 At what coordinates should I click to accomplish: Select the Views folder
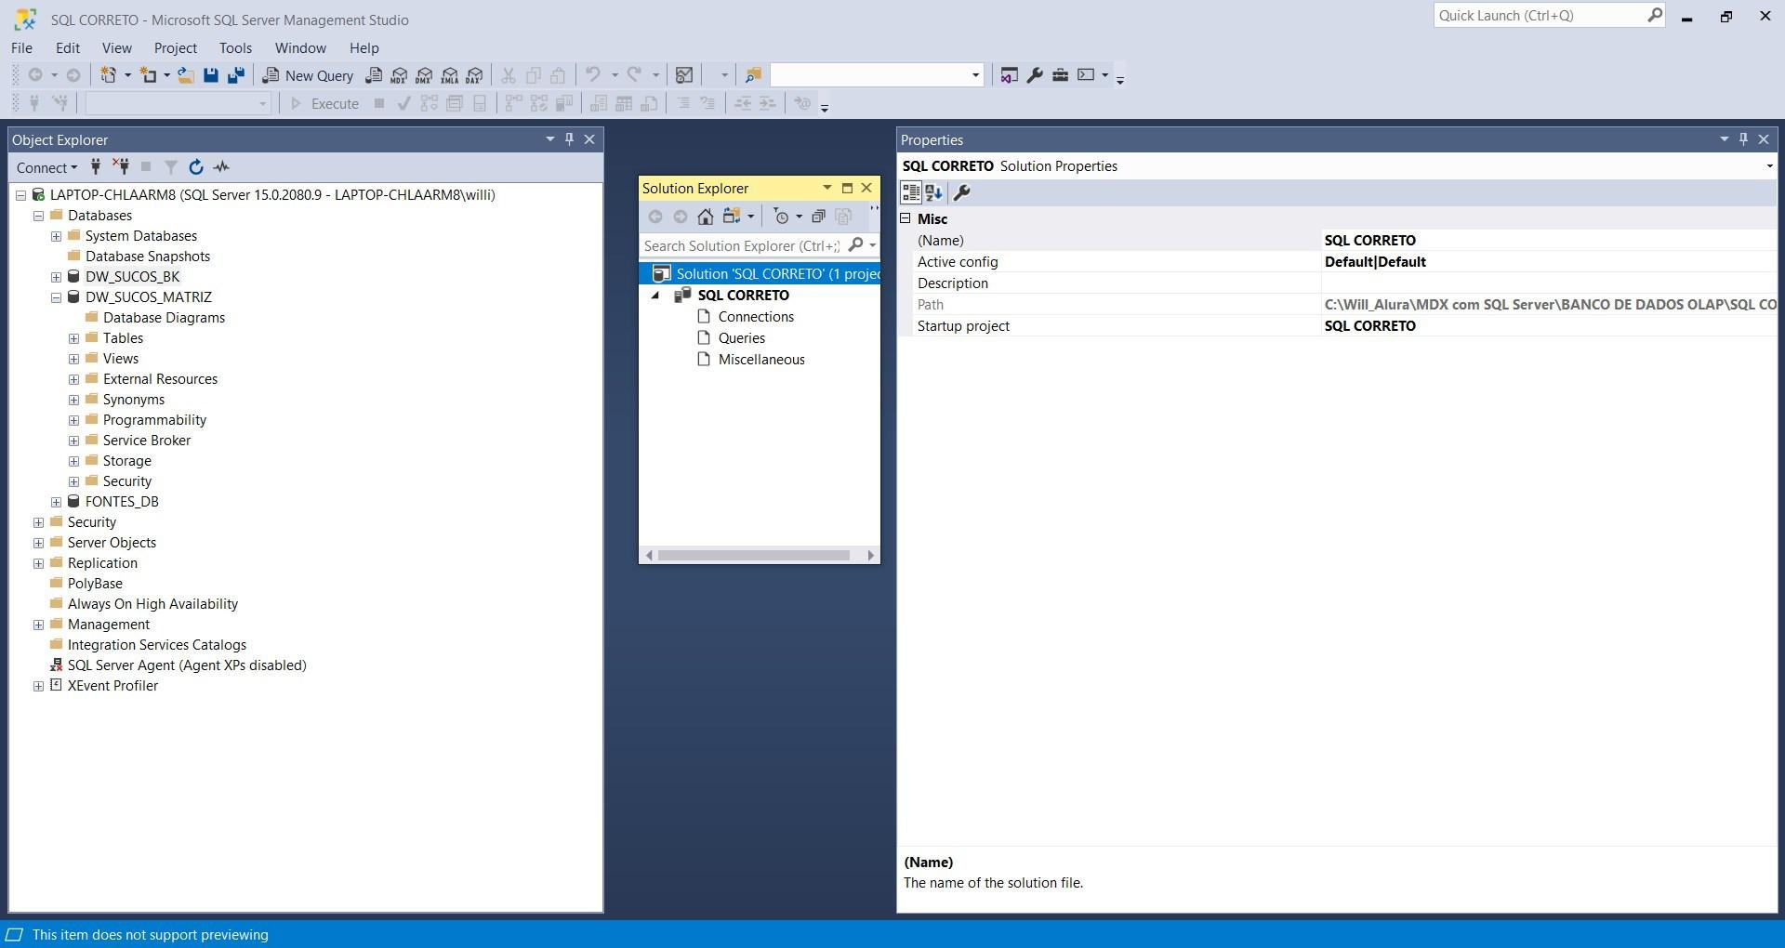pyautogui.click(x=121, y=359)
